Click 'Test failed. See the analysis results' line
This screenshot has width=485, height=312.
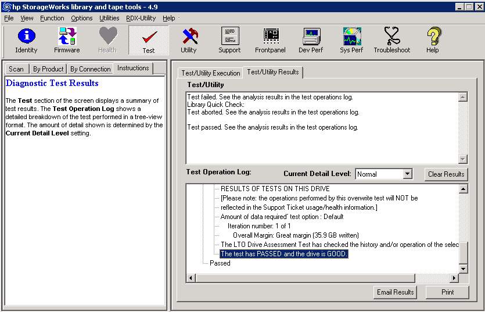coord(270,97)
